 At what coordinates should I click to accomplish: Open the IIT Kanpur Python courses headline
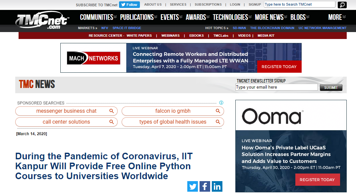(x=104, y=166)
